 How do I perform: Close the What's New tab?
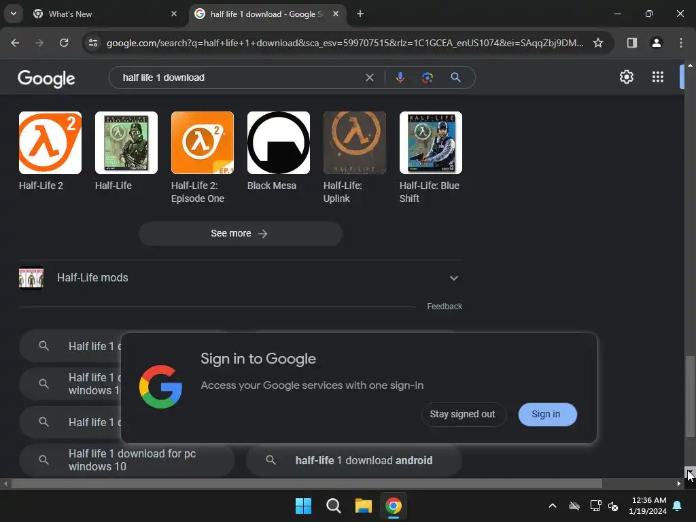(174, 14)
